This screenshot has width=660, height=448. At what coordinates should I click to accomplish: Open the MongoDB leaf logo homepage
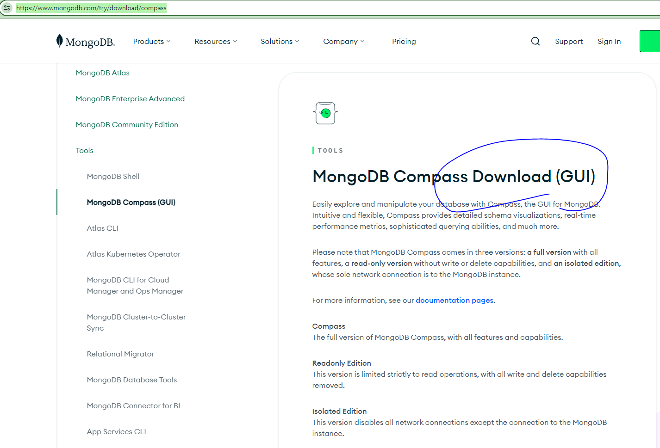85,41
